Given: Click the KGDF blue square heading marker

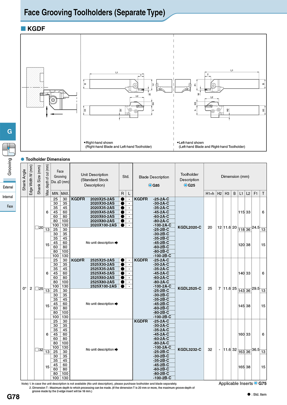Looking at the screenshot, I should click(x=23, y=29).
